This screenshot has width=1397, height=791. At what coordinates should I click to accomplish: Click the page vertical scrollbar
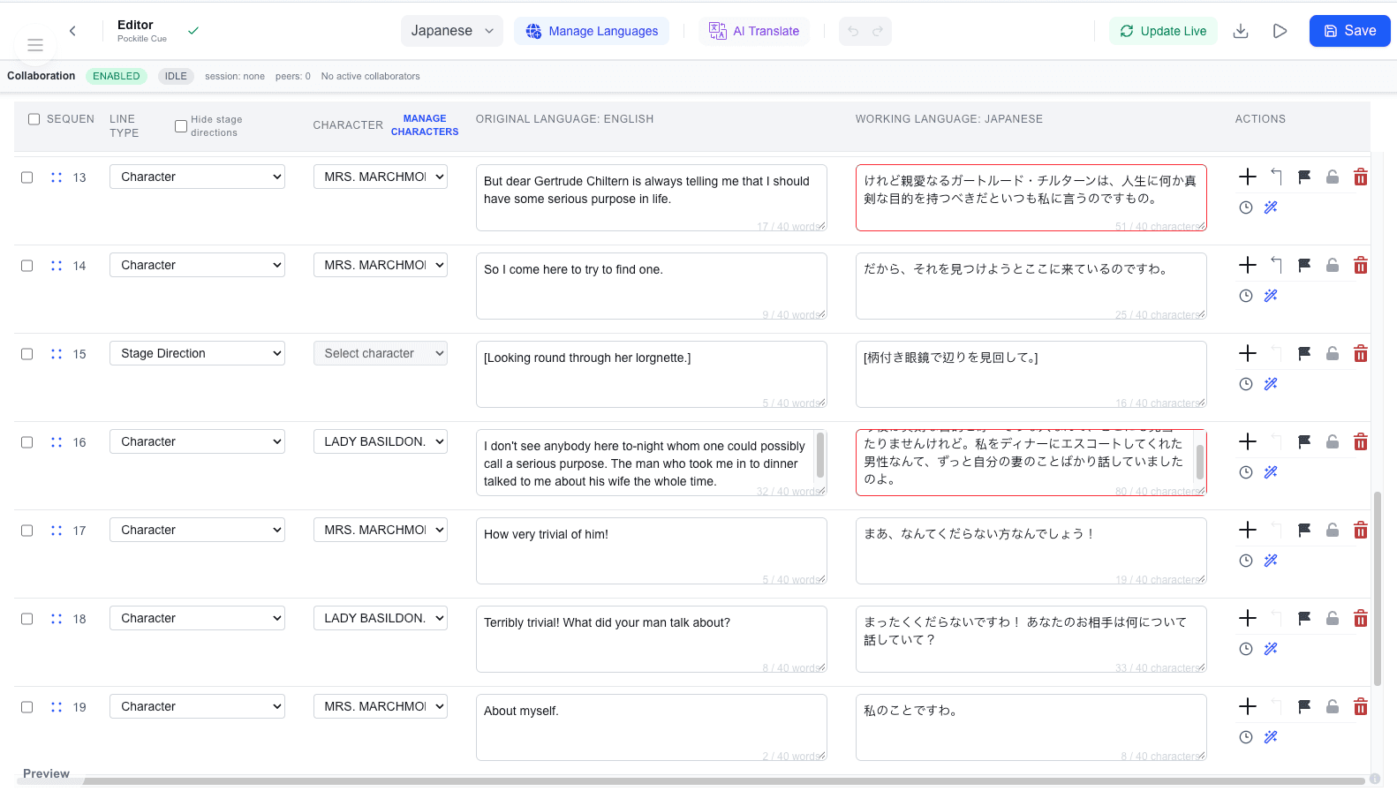[1377, 589]
